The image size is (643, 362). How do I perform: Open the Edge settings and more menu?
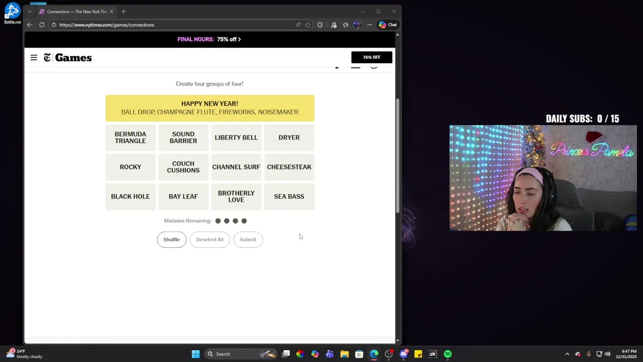coord(370,25)
